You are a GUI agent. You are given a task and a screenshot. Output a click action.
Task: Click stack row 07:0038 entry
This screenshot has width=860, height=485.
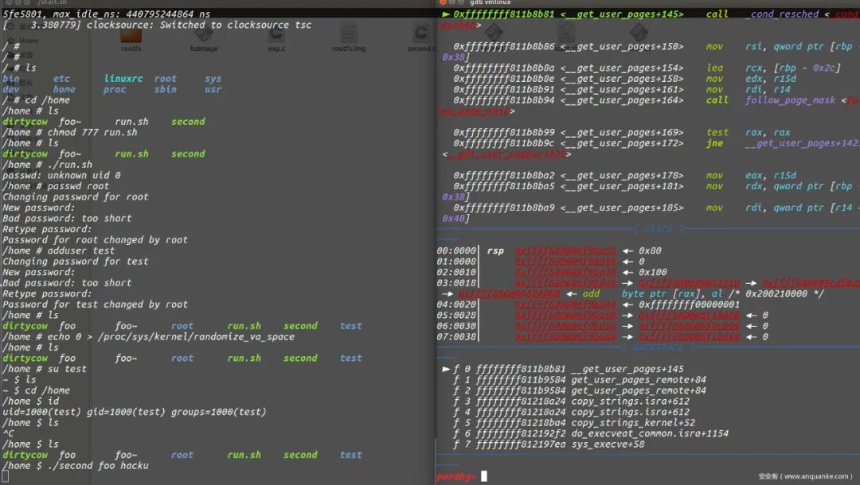point(602,336)
